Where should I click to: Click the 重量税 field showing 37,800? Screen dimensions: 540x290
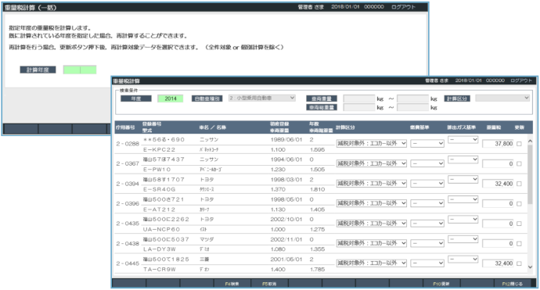(498, 144)
